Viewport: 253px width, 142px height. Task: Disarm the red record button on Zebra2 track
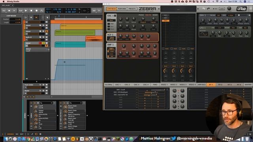click(40, 43)
